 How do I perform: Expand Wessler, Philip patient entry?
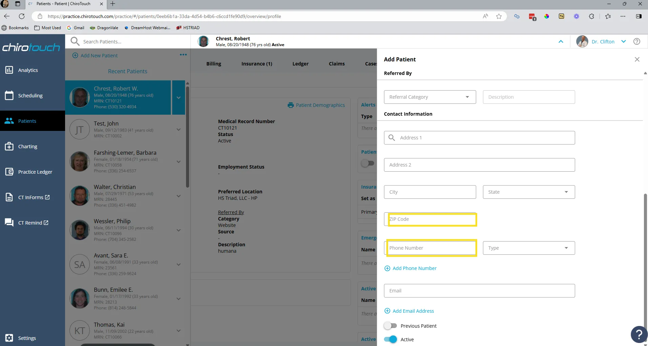click(x=179, y=230)
